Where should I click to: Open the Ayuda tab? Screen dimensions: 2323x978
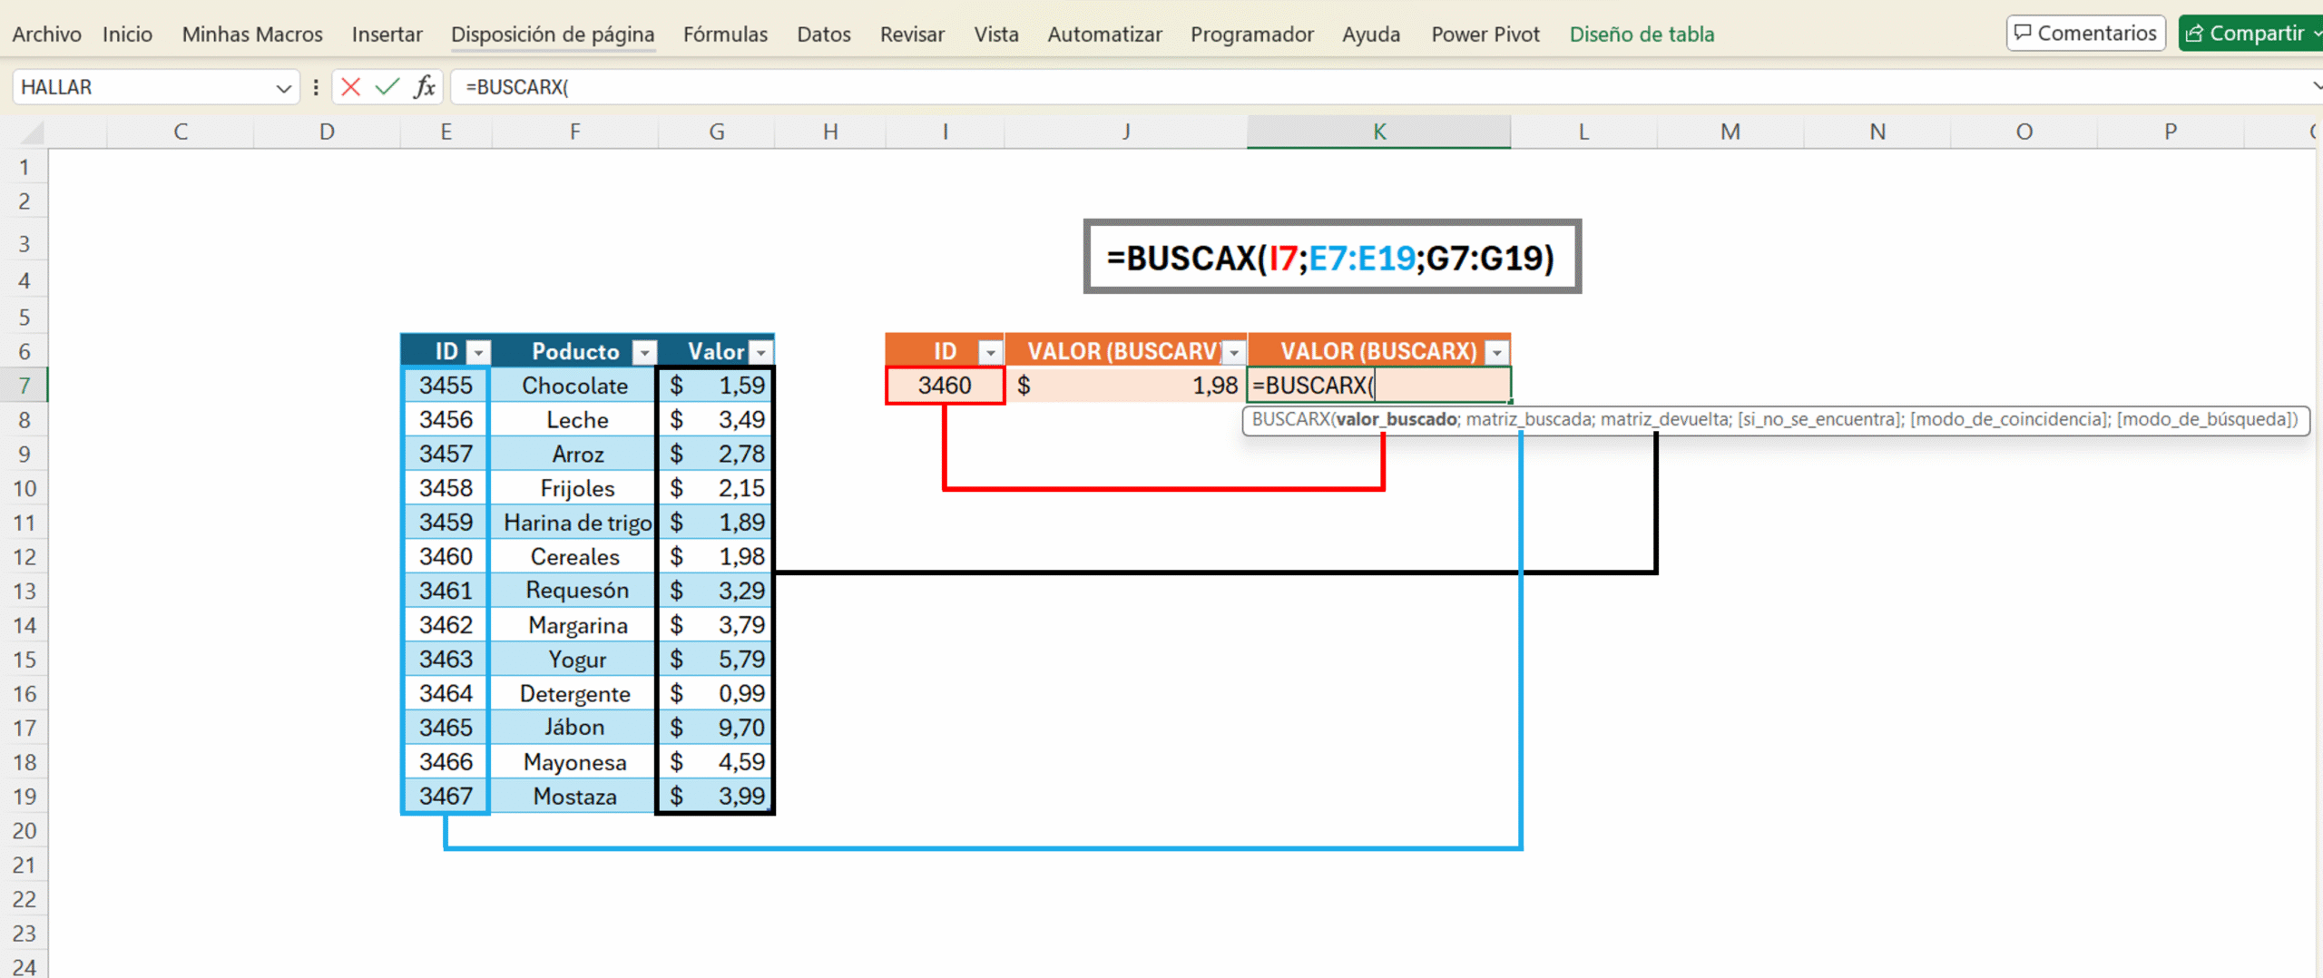(1371, 34)
